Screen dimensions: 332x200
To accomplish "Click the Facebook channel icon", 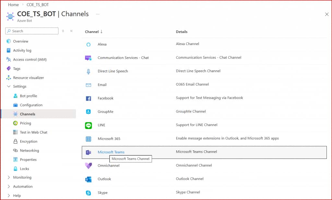I will point(89,98).
